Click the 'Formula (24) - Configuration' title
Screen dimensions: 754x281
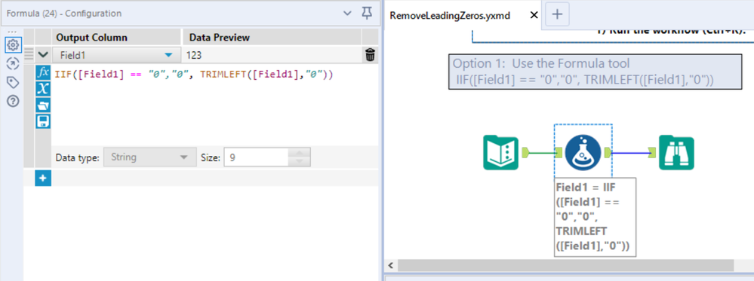[64, 14]
